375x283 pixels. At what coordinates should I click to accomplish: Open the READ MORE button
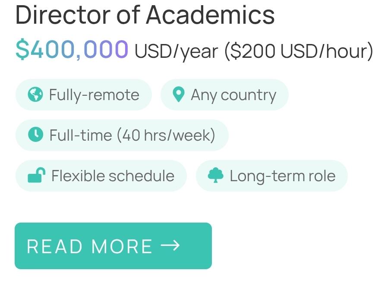(113, 246)
